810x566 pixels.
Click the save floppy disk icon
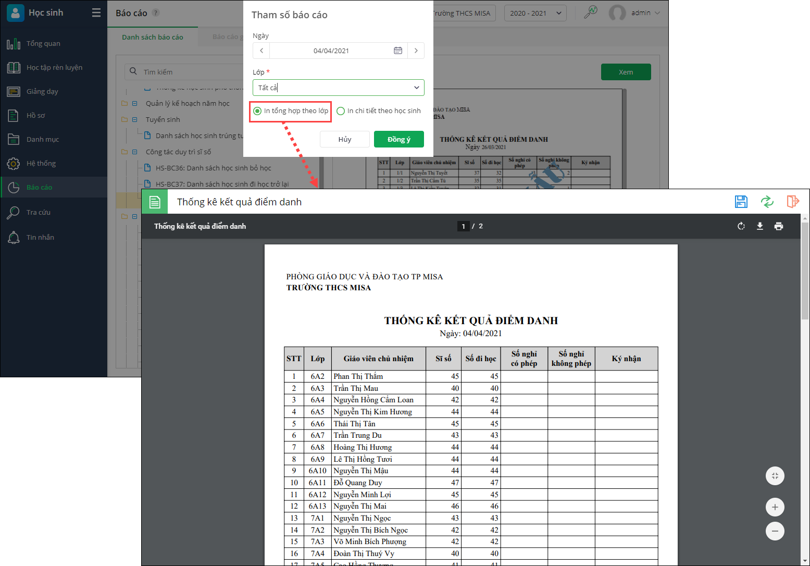[741, 202]
